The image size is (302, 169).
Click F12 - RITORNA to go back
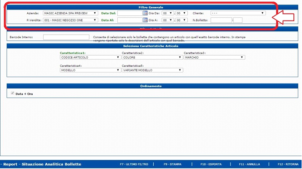288,164
